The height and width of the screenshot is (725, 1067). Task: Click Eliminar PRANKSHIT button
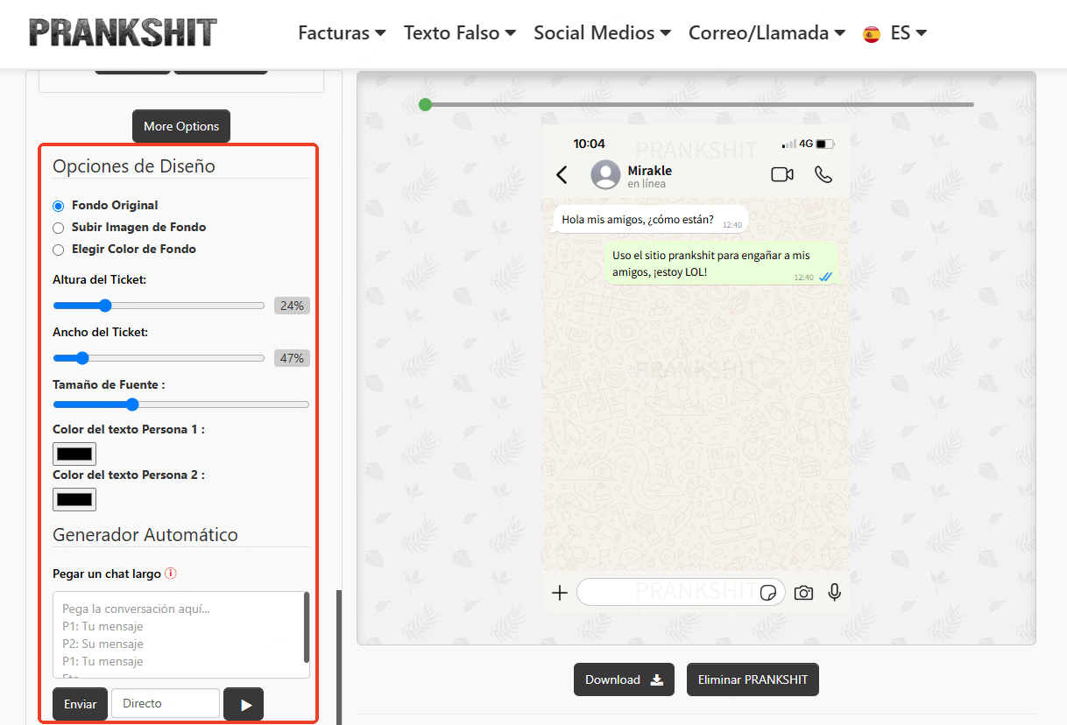coord(753,679)
